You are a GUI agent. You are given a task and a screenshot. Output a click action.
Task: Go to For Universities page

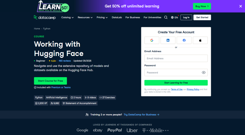pyautogui.click(x=152, y=17)
